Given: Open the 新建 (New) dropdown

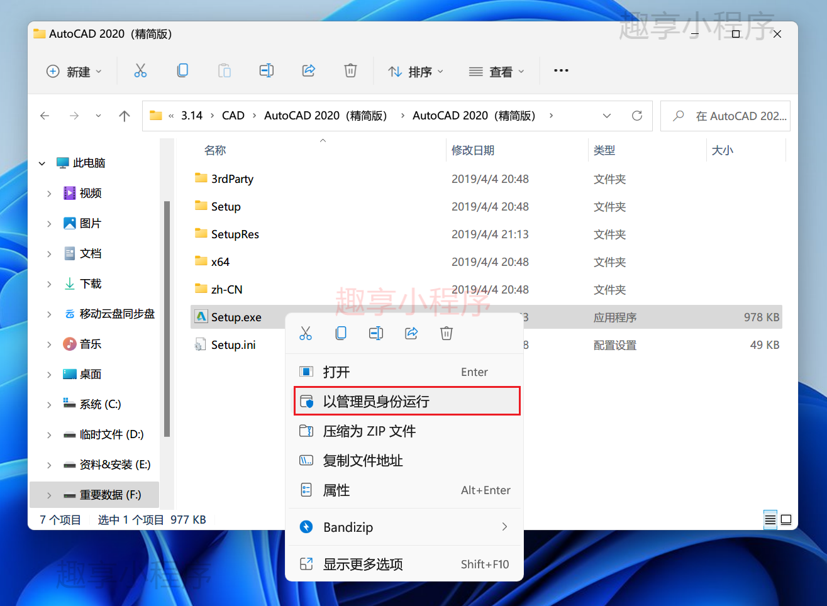Looking at the screenshot, I should pyautogui.click(x=74, y=72).
